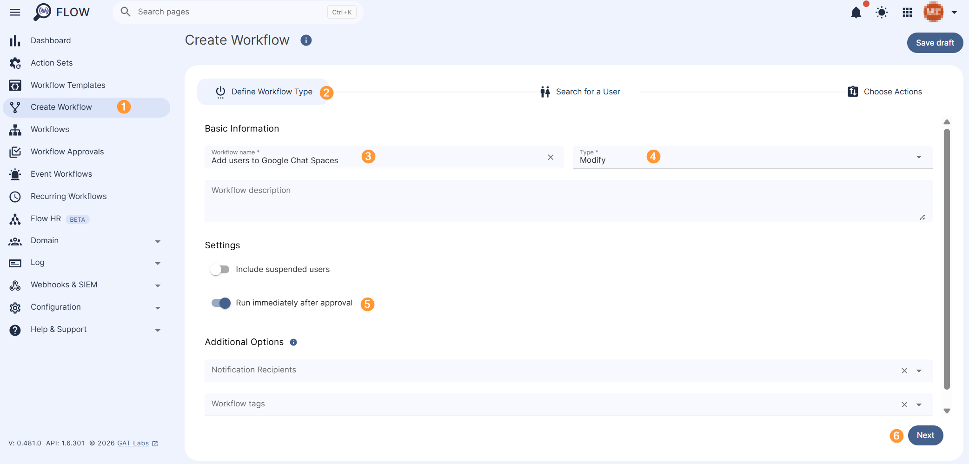The image size is (969, 464).
Task: Click the Flow HR BETA badge
Action: (x=77, y=220)
